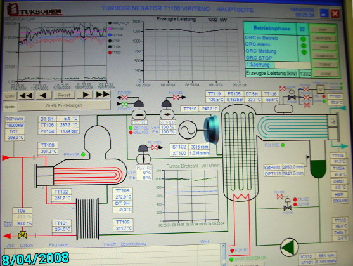Click the PSH106 green indicator
This screenshot has height=266, width=353.
[83, 154]
